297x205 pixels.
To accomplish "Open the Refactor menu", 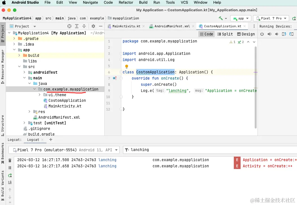I will (x=126, y=3).
